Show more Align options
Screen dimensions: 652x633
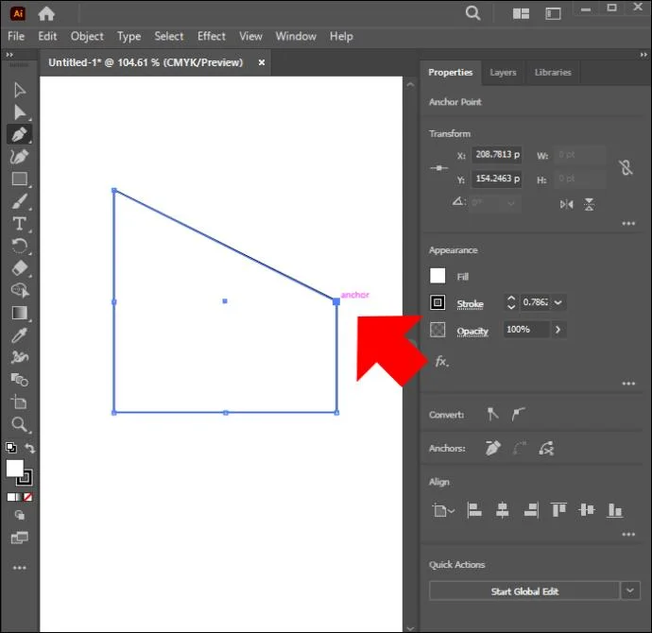coord(628,534)
